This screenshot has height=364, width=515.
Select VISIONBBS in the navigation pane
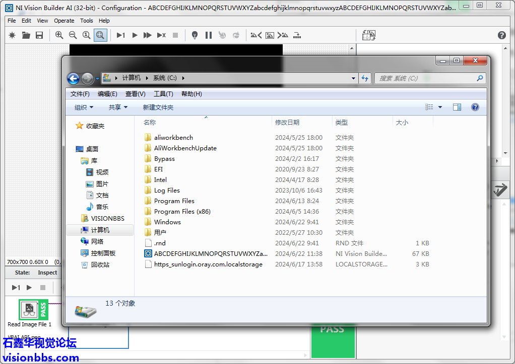point(107,219)
